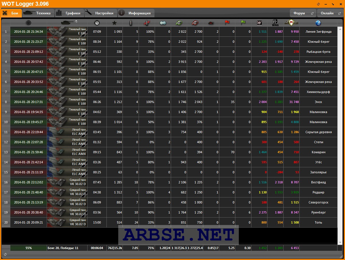Sort by capture points red flag icon
The height and width of the screenshot is (260, 345).
pos(227,23)
